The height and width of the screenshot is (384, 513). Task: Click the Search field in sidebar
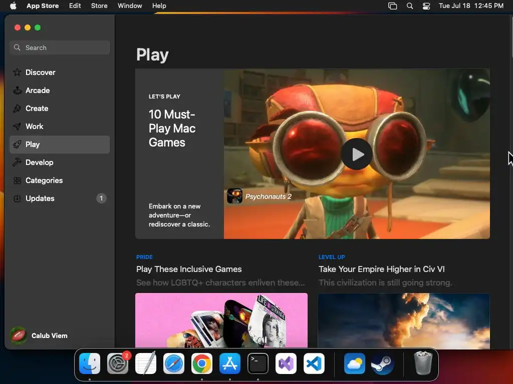[60, 47]
